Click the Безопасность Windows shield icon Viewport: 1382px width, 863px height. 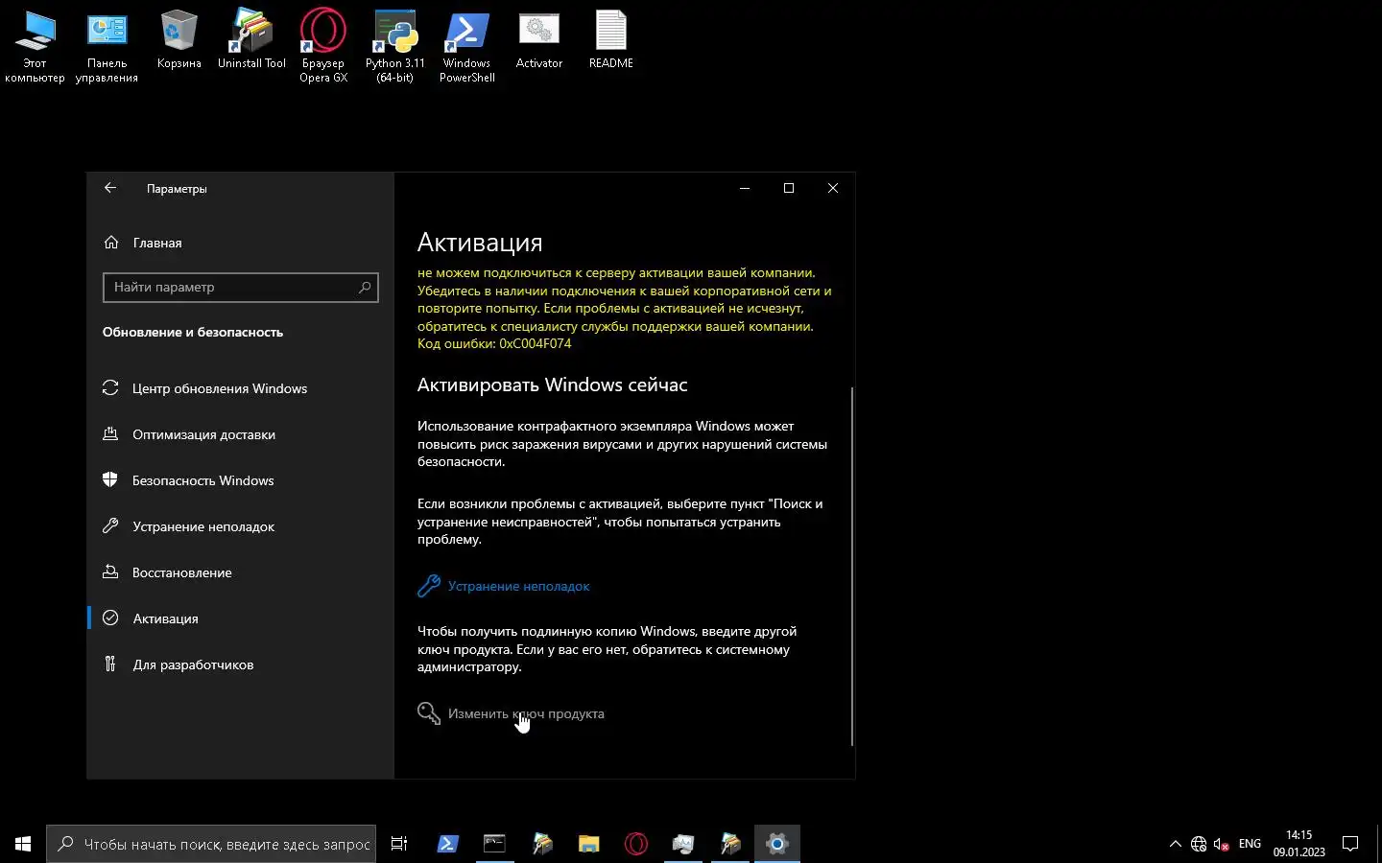point(110,479)
